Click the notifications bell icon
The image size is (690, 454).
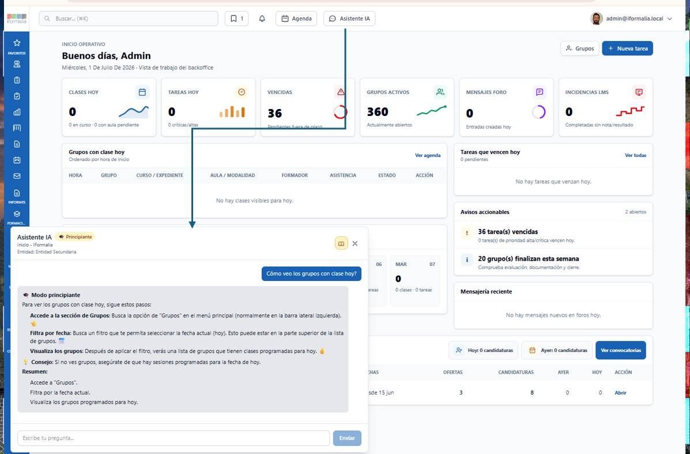coord(262,18)
